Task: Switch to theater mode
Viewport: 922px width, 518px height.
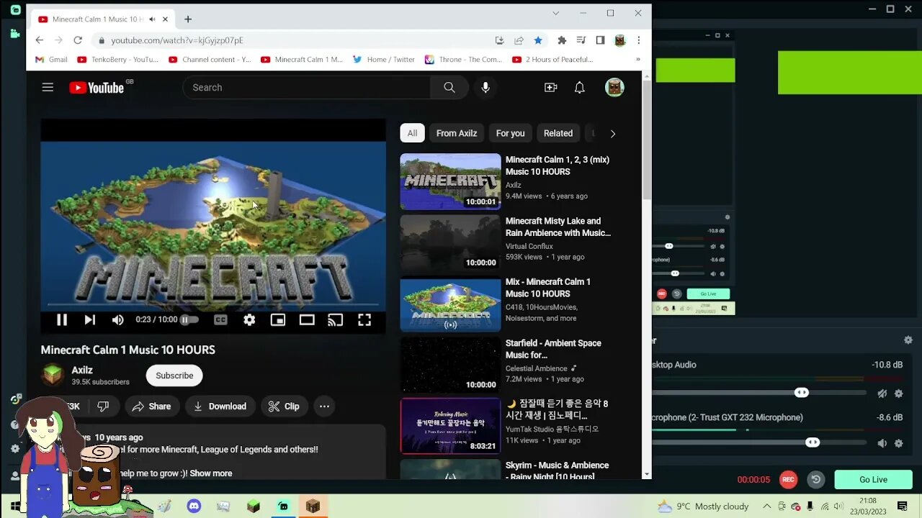Action: tap(307, 320)
